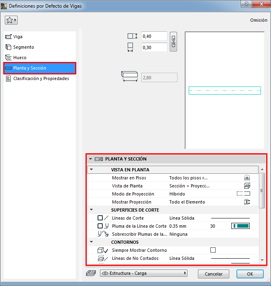Enable the Siempre Mostrar Contorno checkbox
This screenshot has width=271, height=286.
(213, 250)
